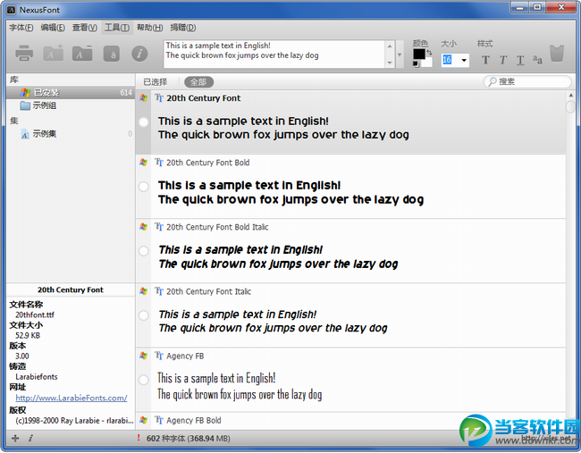
Task: Open the font information toolbar icon
Action: [139, 54]
